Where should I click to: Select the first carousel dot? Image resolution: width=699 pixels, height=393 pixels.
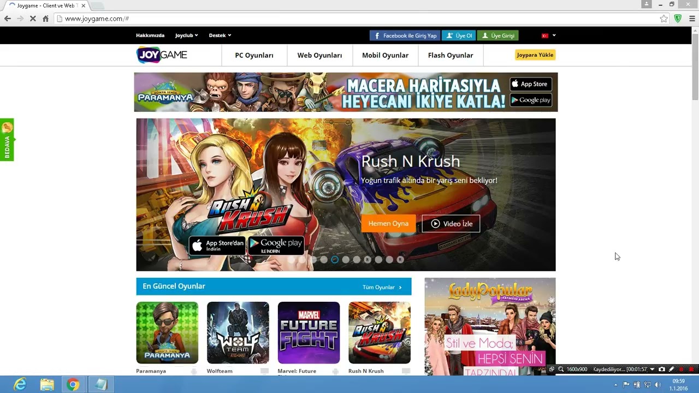pos(291,260)
